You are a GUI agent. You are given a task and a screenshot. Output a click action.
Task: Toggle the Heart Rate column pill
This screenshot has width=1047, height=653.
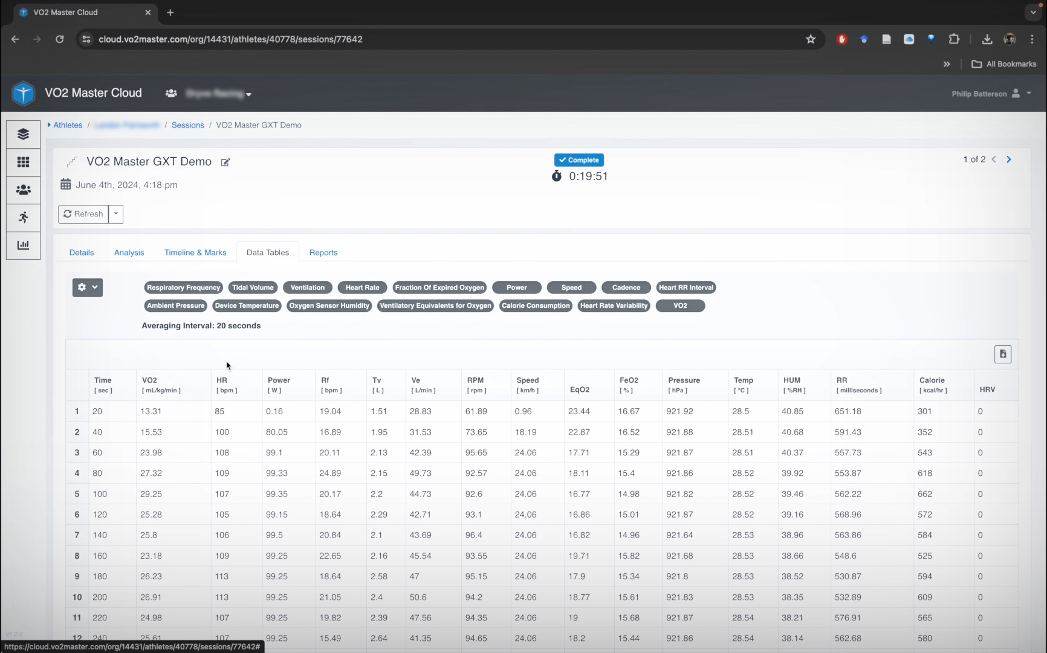click(363, 288)
